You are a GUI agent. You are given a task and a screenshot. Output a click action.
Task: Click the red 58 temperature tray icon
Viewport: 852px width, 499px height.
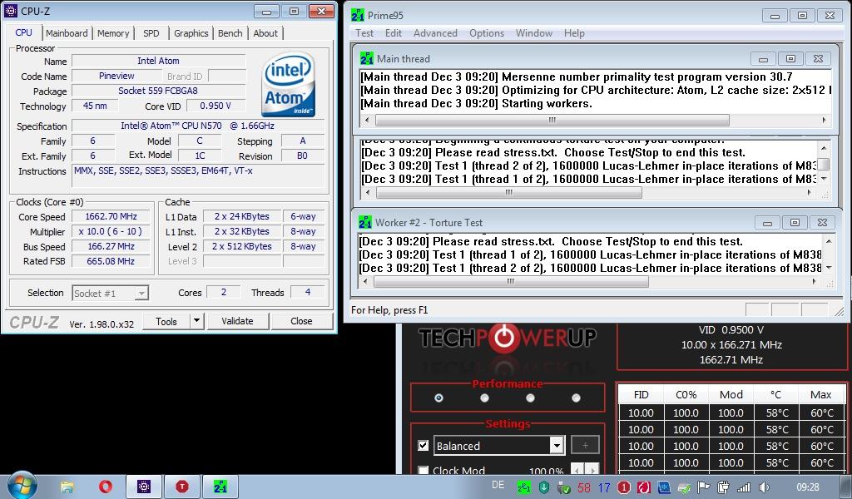pyautogui.click(x=584, y=487)
